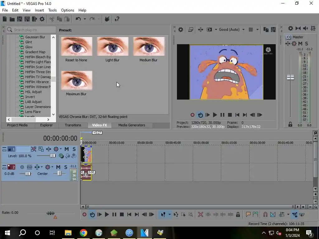Stop playback in timeline transport bar
The width and height of the screenshot is (319, 239).
(x=122, y=215)
